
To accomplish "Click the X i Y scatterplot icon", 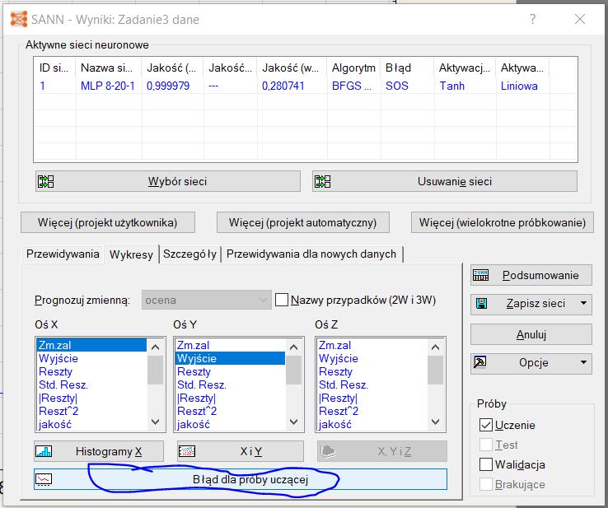I will pyautogui.click(x=187, y=451).
